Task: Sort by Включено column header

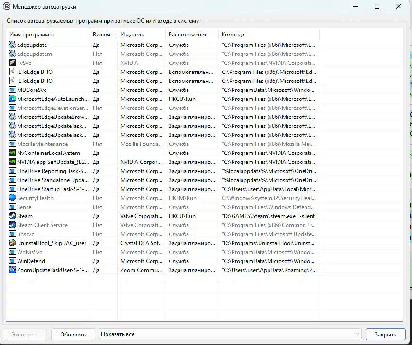Action: click(x=104, y=35)
